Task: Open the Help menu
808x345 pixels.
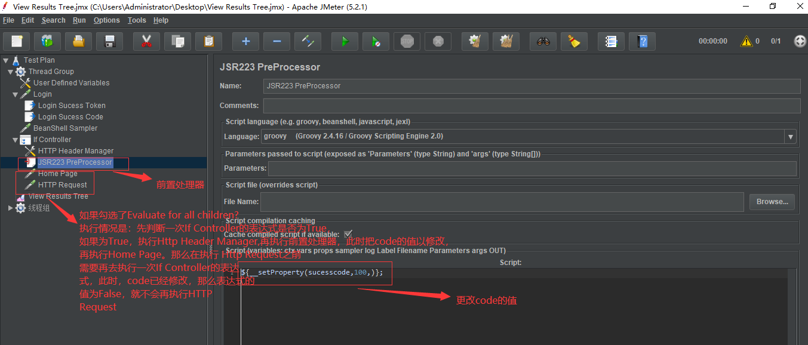Action: 161,20
